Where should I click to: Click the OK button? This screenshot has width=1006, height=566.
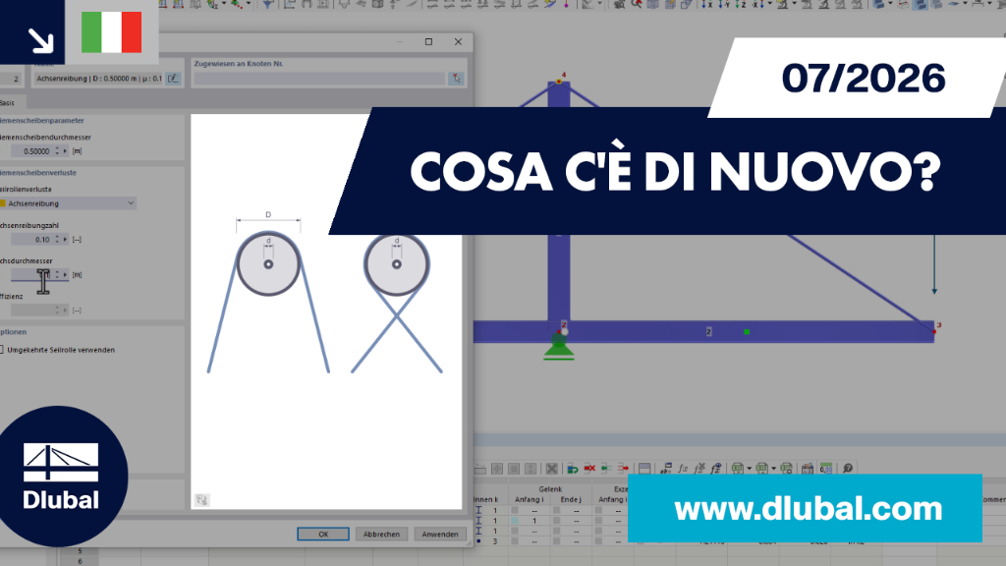click(x=323, y=534)
